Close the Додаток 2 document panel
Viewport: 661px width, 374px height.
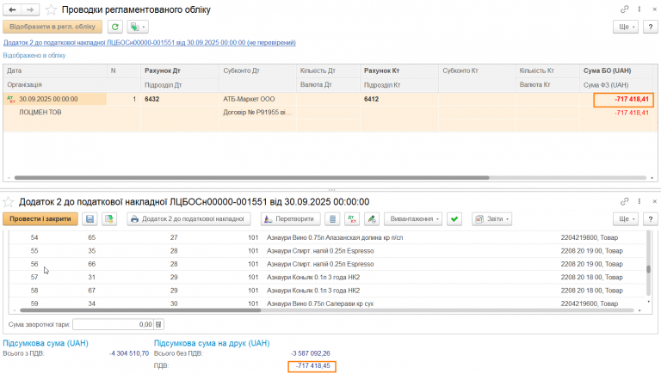pos(655,201)
